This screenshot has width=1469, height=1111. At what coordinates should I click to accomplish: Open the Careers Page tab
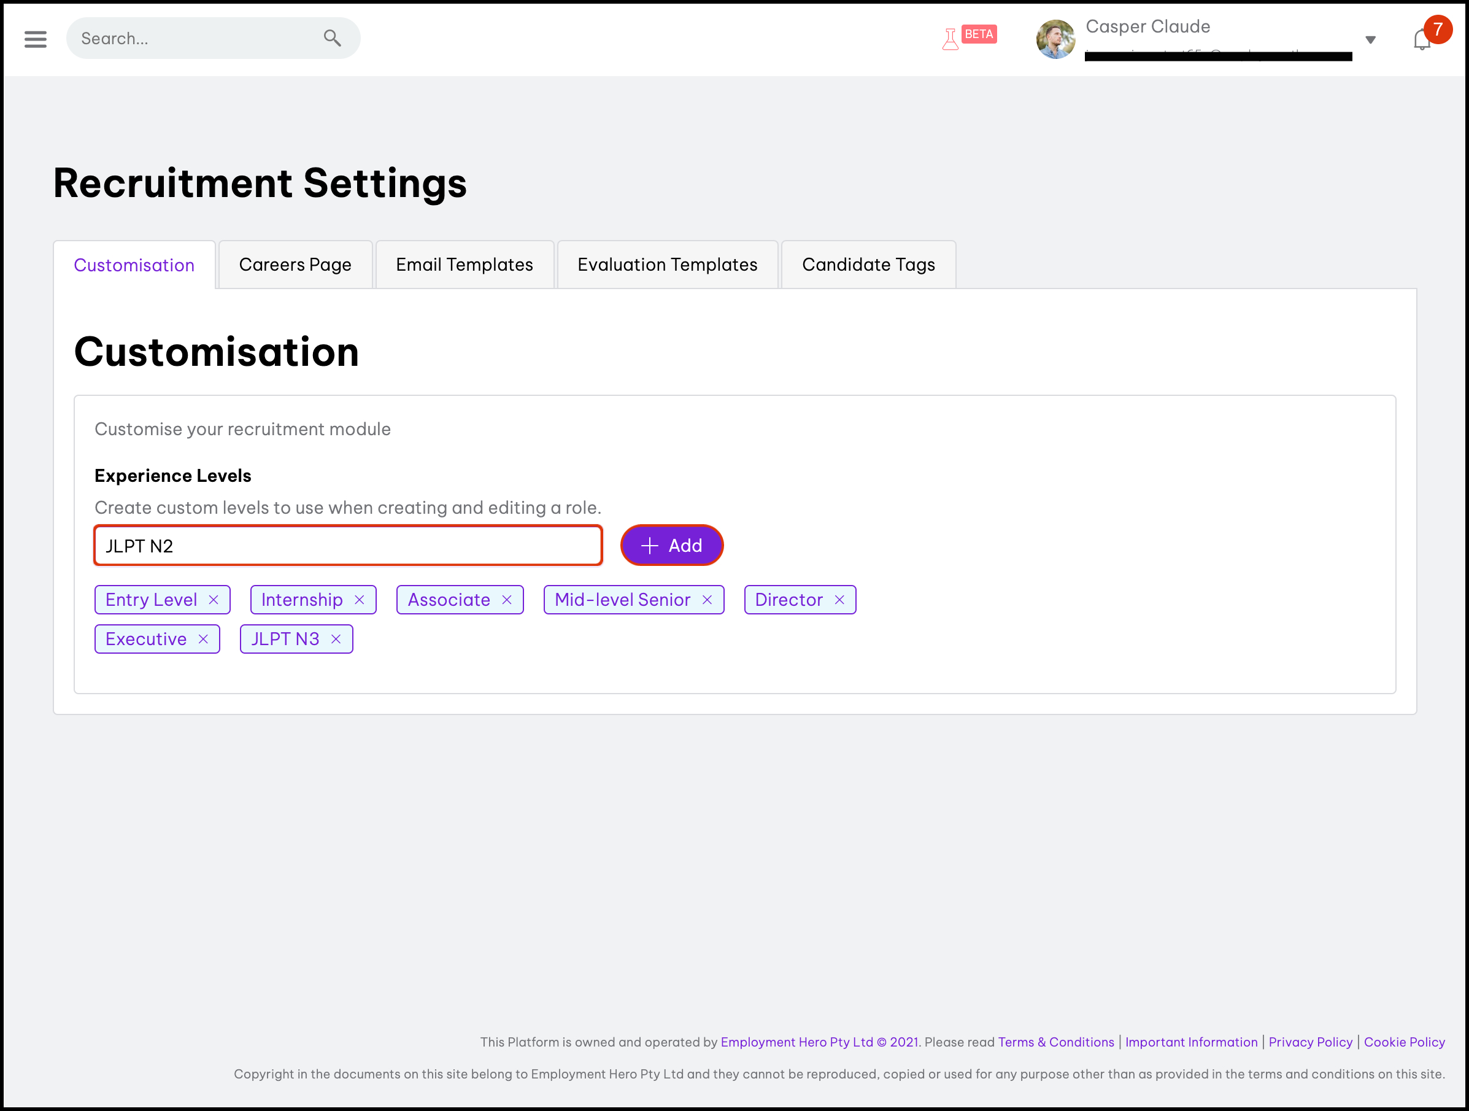click(295, 265)
